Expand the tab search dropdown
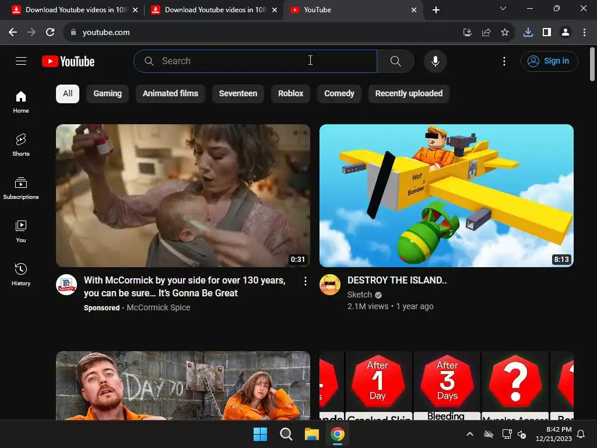Image resolution: width=597 pixels, height=448 pixels. (x=503, y=8)
